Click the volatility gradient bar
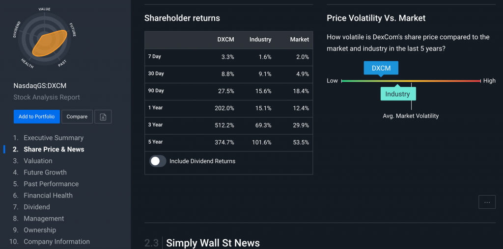Viewport: 503px width, 249px height. pos(442,81)
